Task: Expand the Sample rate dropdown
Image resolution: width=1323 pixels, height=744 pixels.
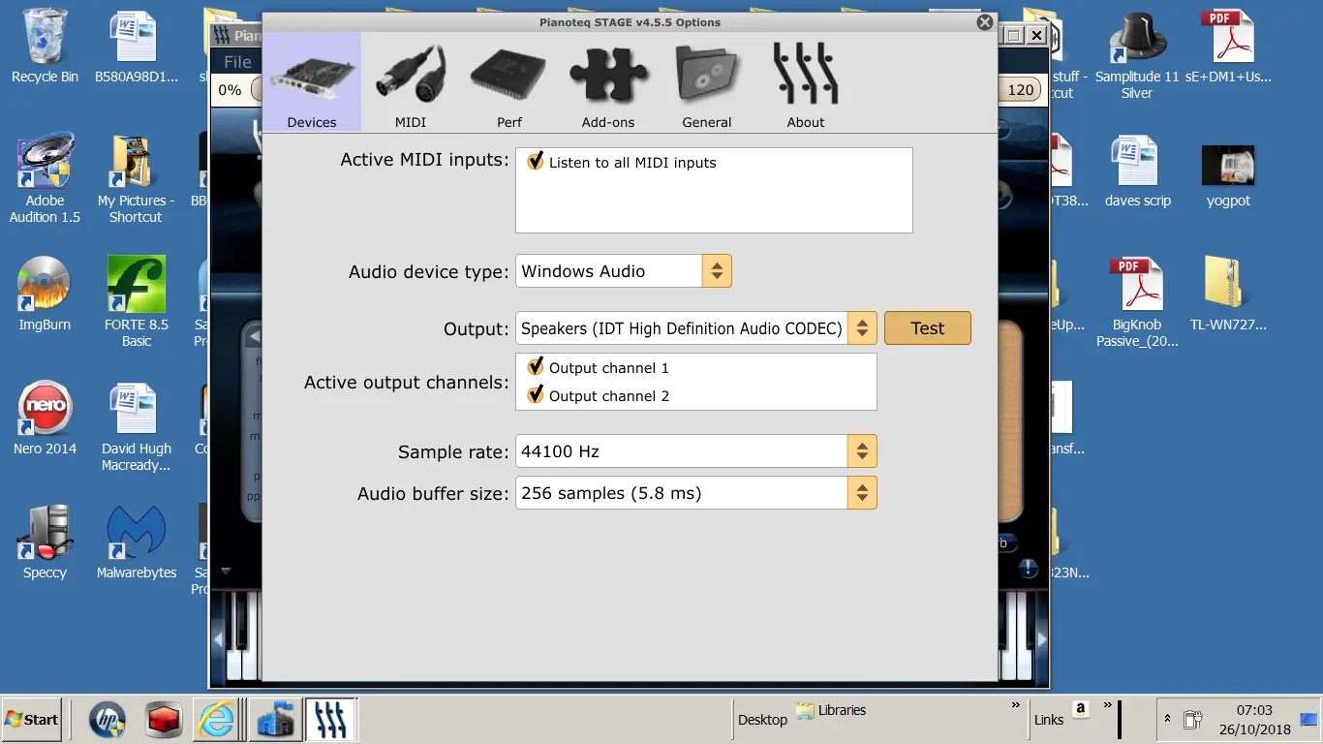Action: (x=862, y=451)
